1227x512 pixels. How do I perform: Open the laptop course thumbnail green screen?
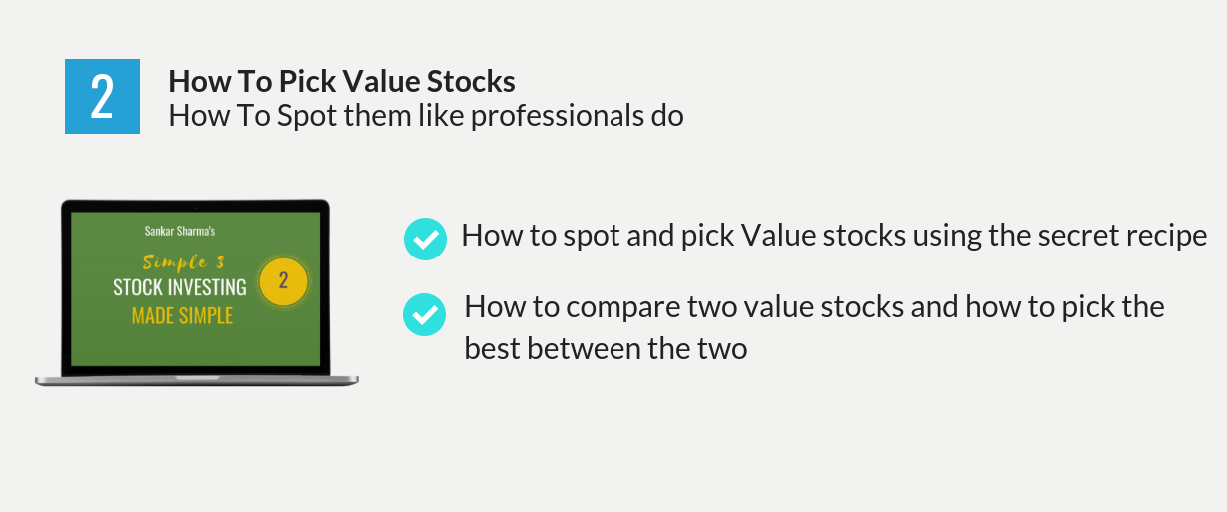coord(195,288)
